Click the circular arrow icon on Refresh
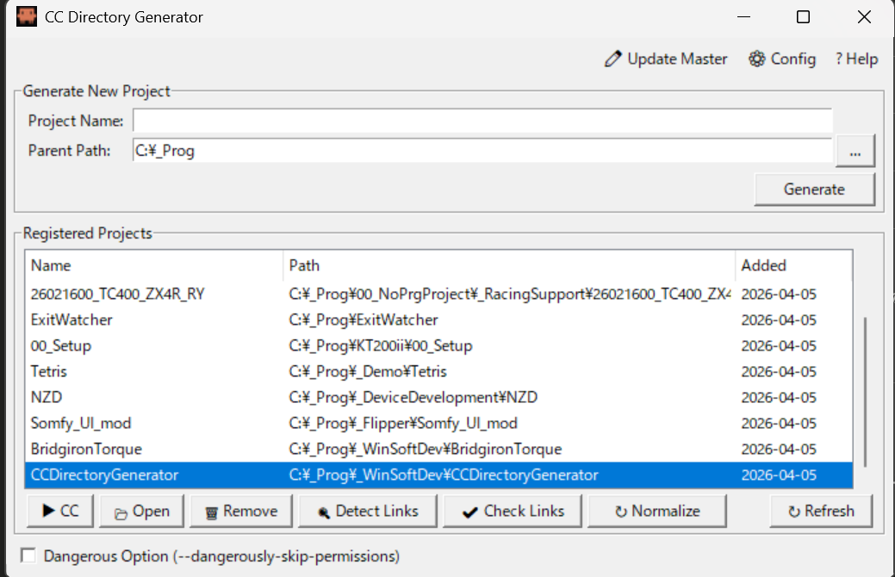This screenshot has width=895, height=577. 794,512
